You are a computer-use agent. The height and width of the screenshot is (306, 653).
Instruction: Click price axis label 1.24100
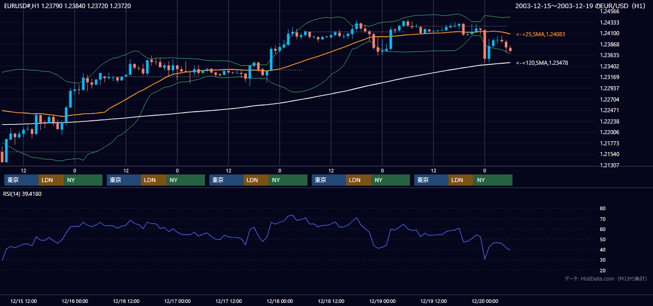point(610,33)
